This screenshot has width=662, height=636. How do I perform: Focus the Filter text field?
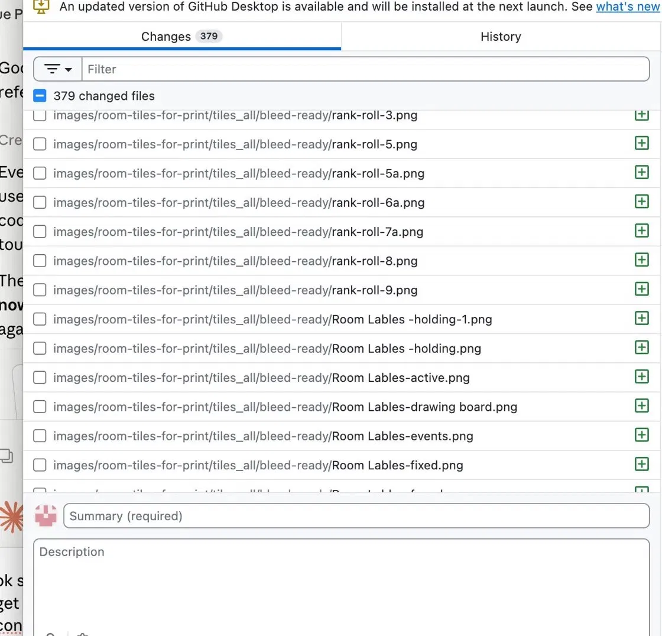[366, 69]
